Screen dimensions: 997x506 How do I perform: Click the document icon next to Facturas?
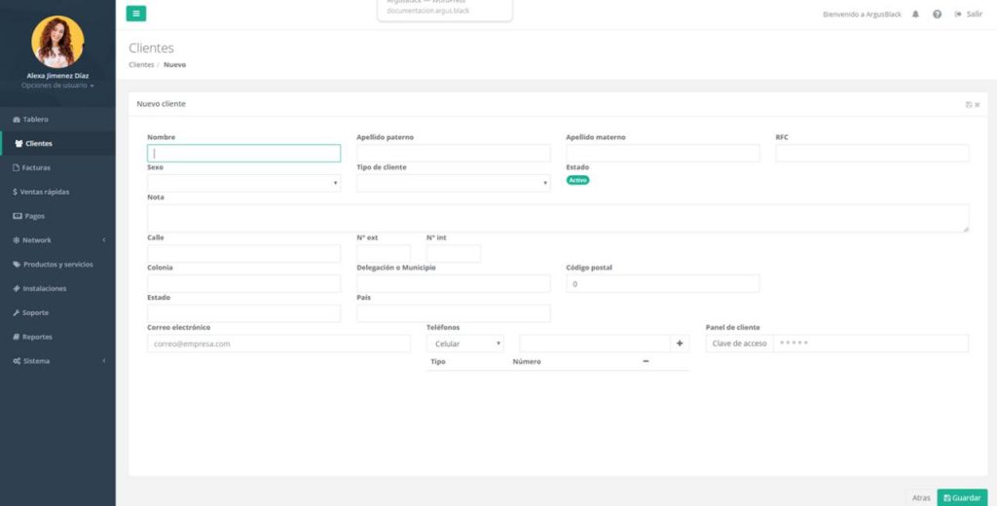tap(17, 167)
